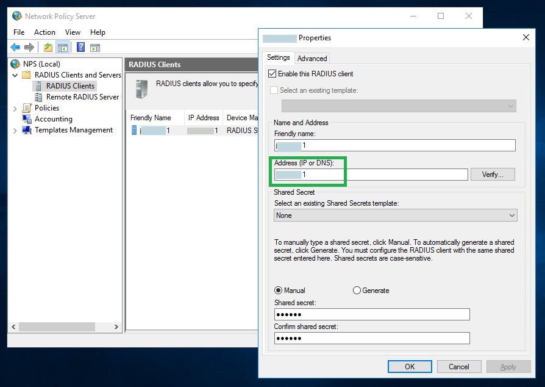Select the Accounting node in the tree
545x387 pixels.
click(x=53, y=119)
